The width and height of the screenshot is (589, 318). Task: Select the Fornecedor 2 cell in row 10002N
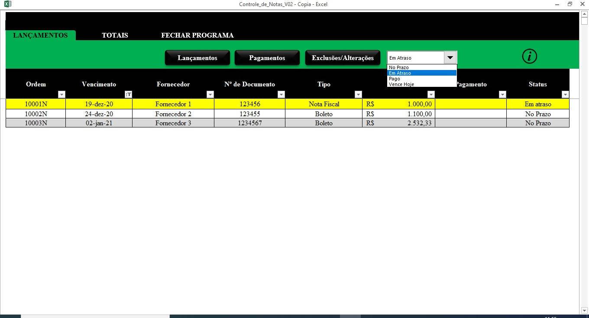tap(173, 114)
